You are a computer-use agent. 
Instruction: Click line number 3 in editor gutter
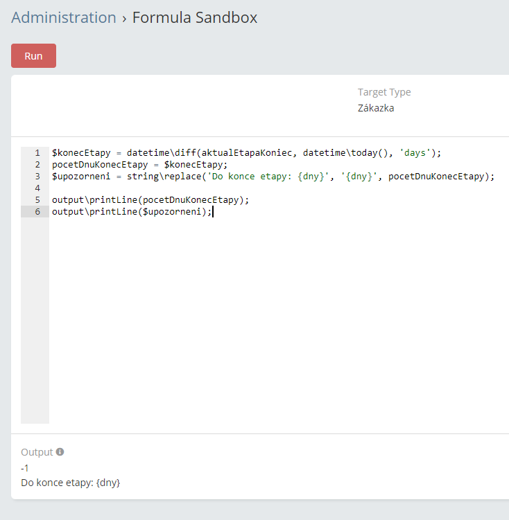pos(37,177)
